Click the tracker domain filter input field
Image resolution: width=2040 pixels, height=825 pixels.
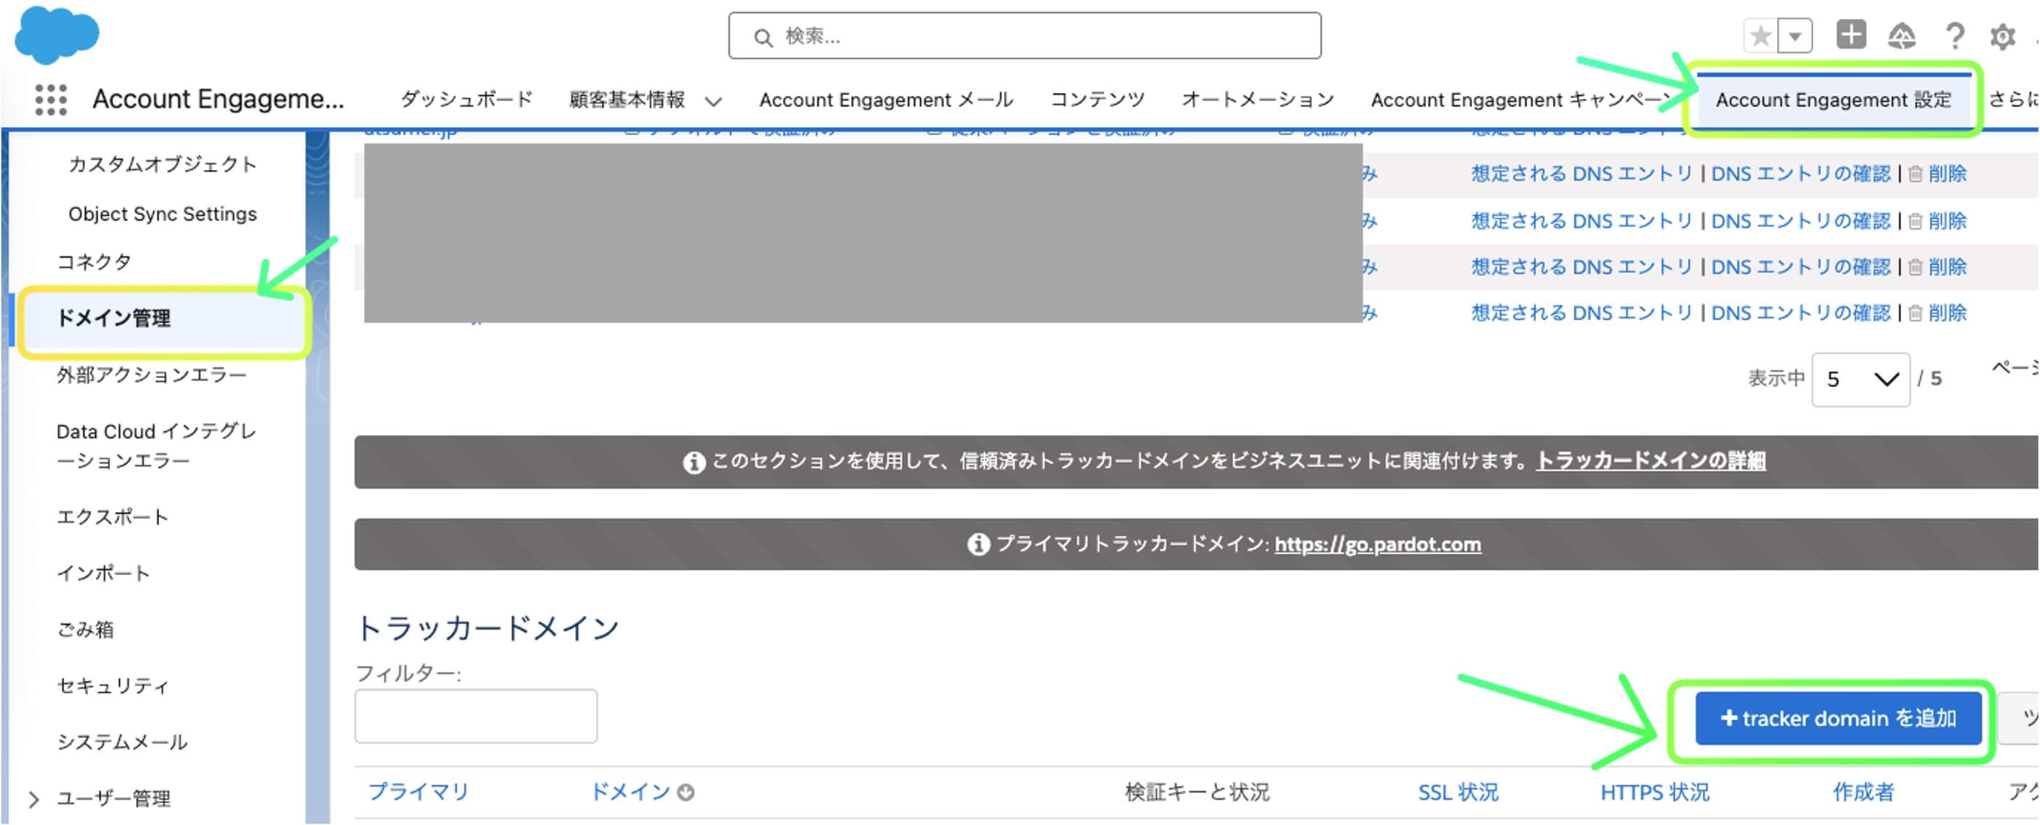pyautogui.click(x=476, y=716)
